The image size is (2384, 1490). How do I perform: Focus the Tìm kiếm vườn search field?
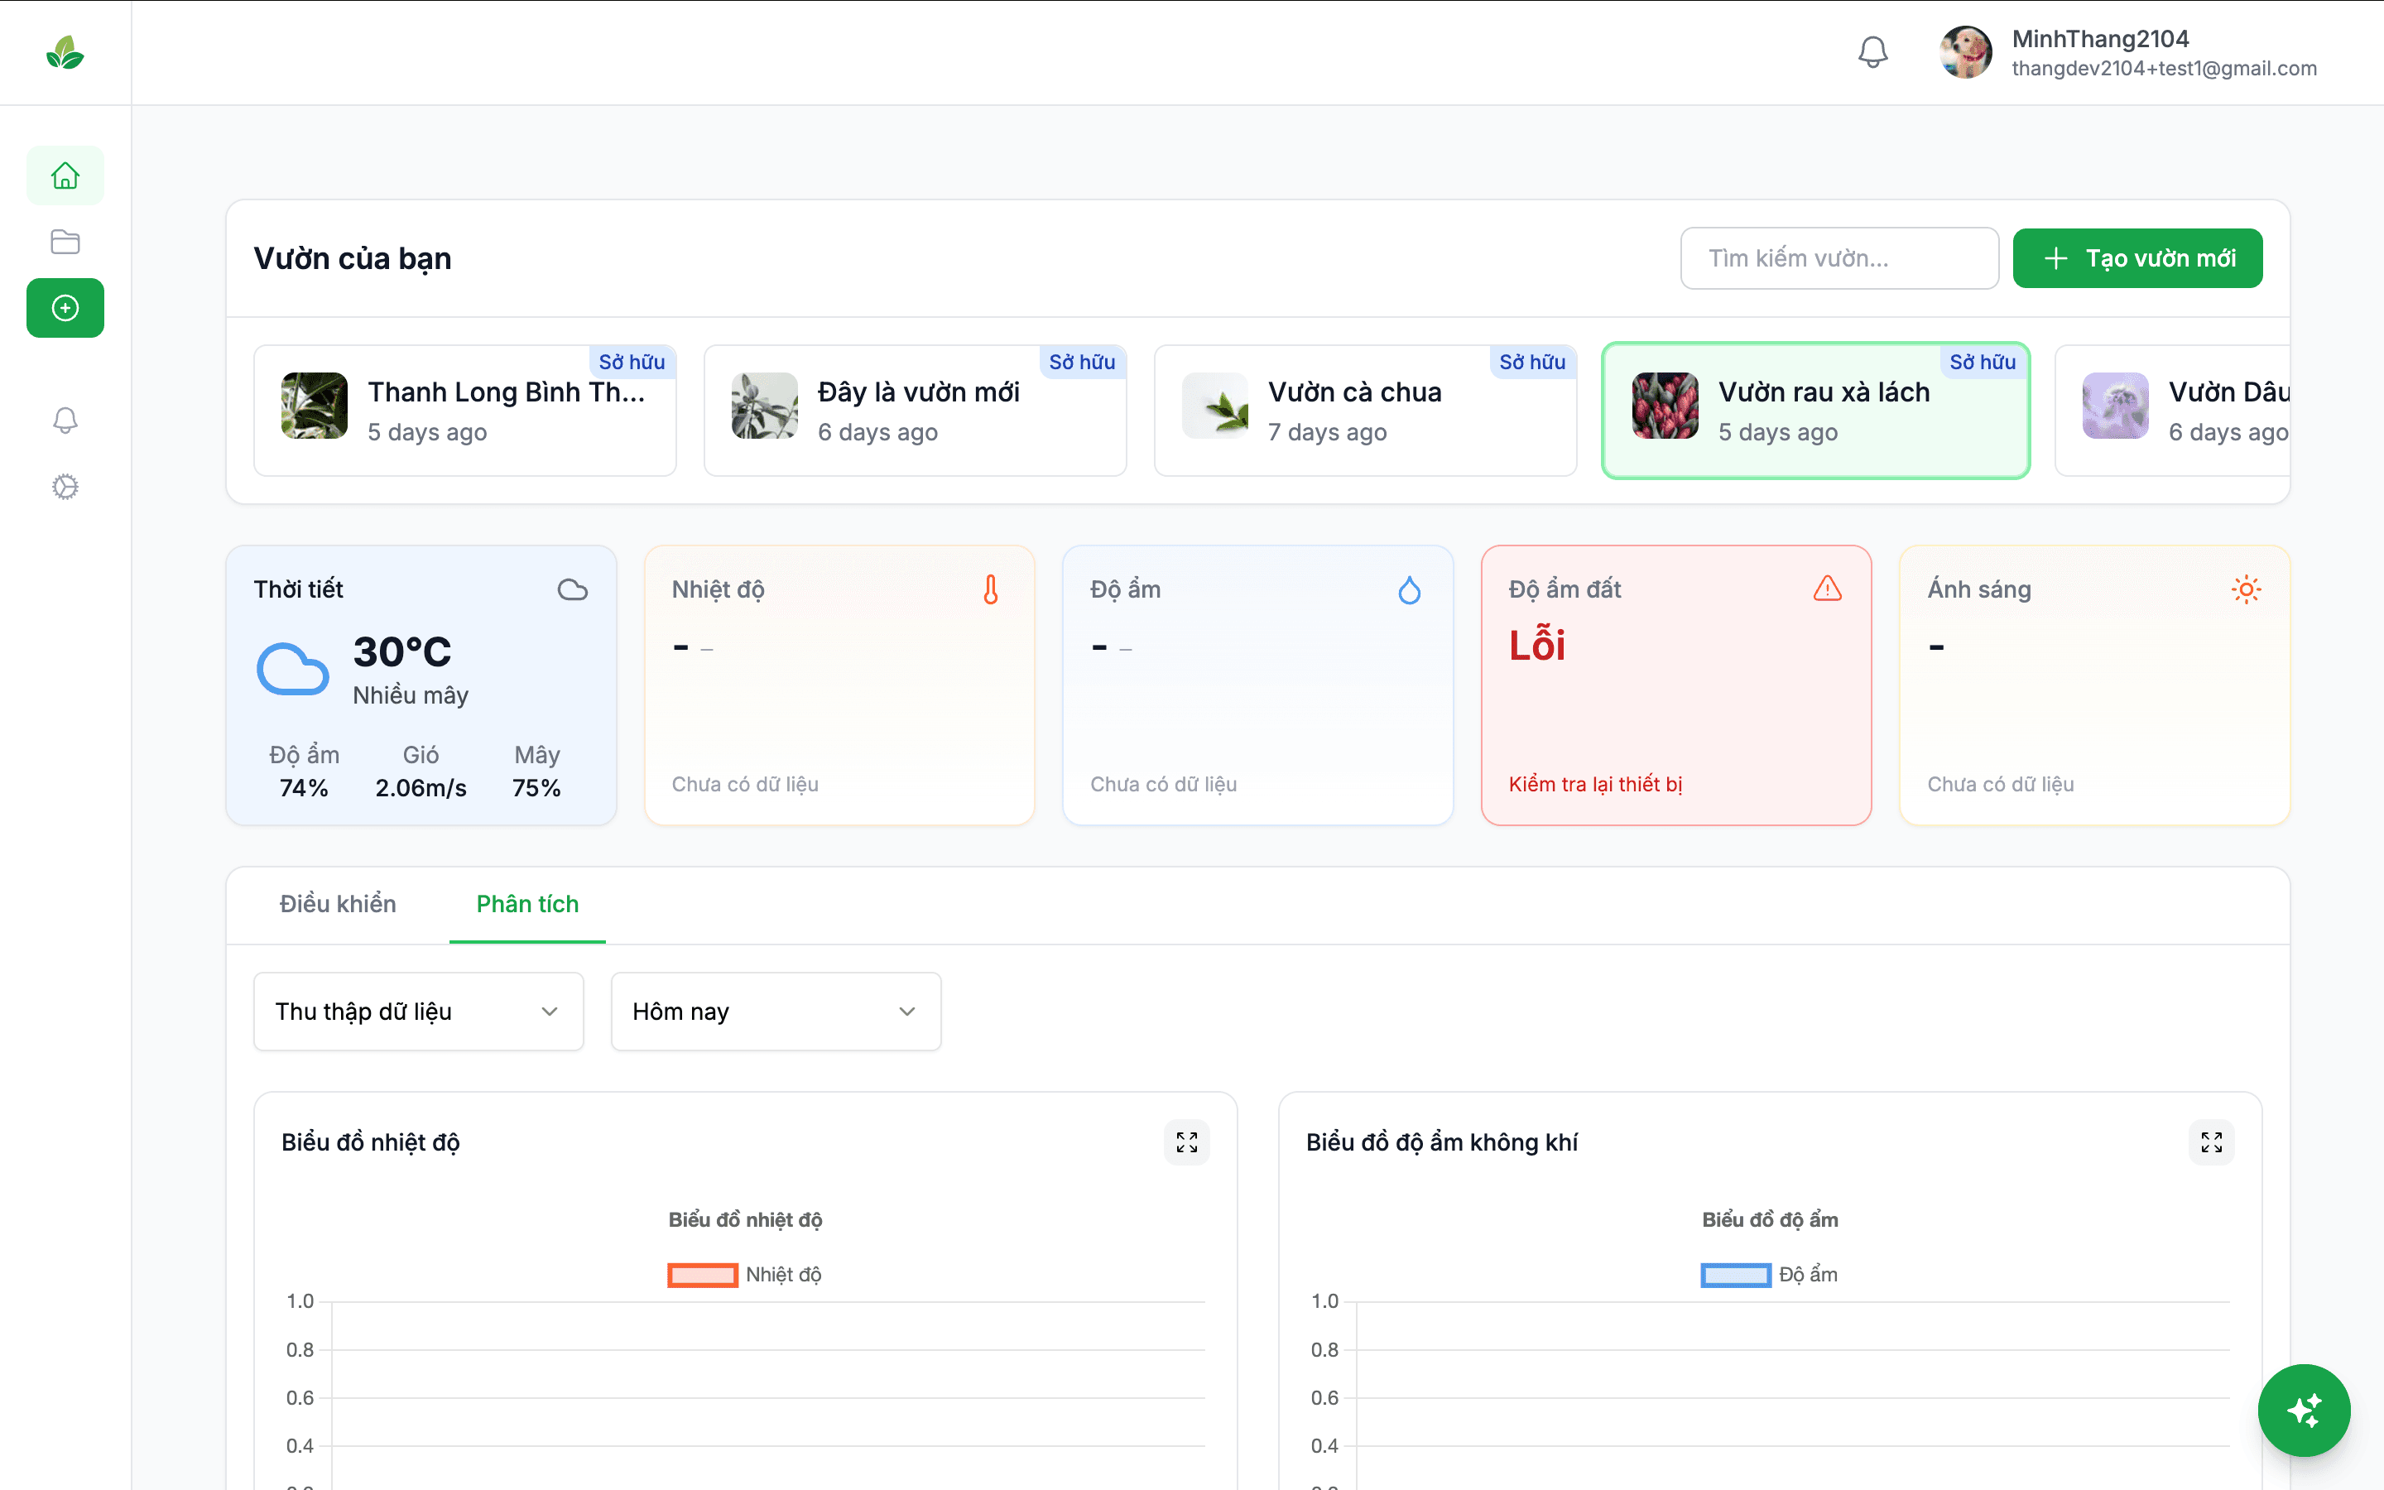coord(1839,258)
